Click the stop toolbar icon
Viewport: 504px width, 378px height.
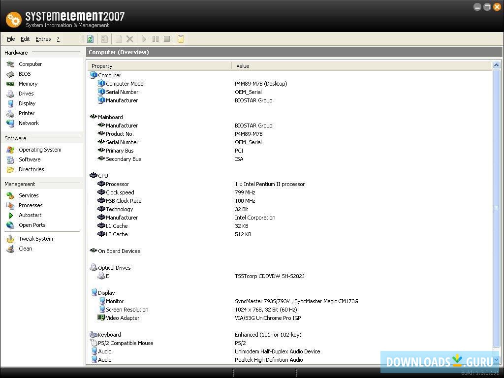(167, 39)
